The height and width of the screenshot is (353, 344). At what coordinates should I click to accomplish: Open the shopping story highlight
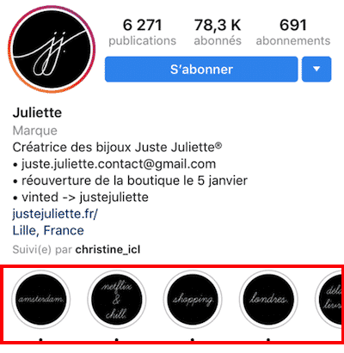(x=193, y=300)
